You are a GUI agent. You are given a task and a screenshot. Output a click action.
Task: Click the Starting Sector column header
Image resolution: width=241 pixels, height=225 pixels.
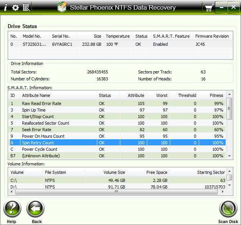198,172
